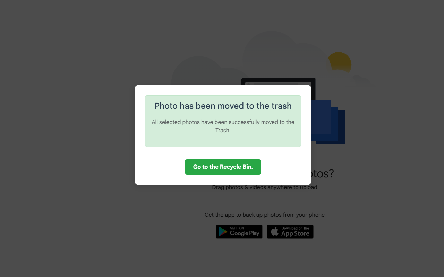Click the 'App Store' wordmark in the badge
This screenshot has height=277, width=444.
pyautogui.click(x=295, y=234)
